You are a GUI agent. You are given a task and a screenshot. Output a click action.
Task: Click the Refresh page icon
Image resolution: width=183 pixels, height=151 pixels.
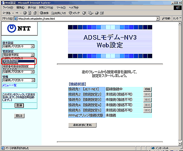(x=30, y=13)
